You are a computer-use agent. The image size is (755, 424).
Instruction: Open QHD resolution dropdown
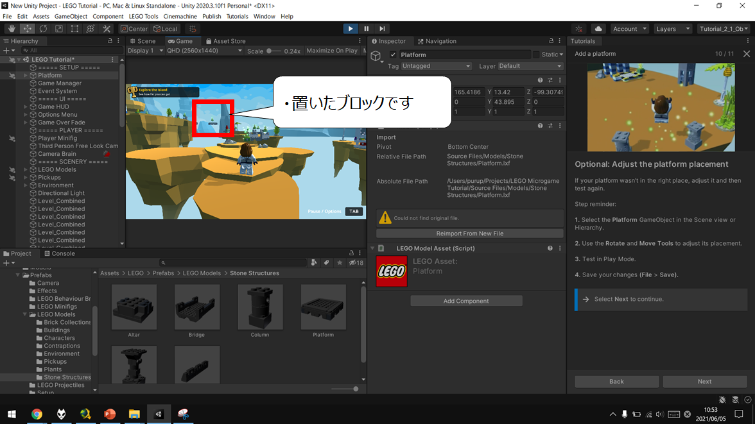click(x=204, y=51)
